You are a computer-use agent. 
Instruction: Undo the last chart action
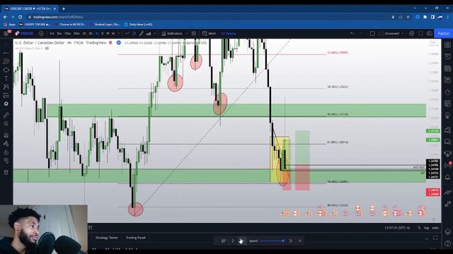pyautogui.click(x=352, y=33)
